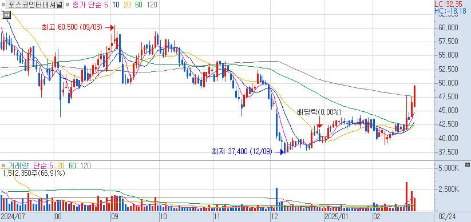Select the 5-day price moving average label
Image resolution: width=471 pixels, height=222 pixels.
click(106, 5)
